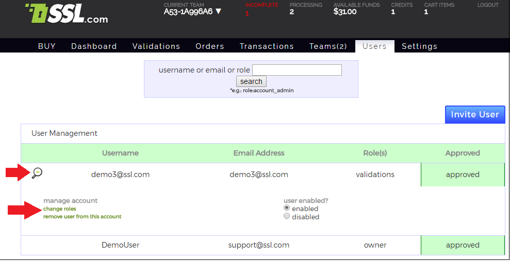Focus the username or email search field
This screenshot has width=510, height=261.
297,70
